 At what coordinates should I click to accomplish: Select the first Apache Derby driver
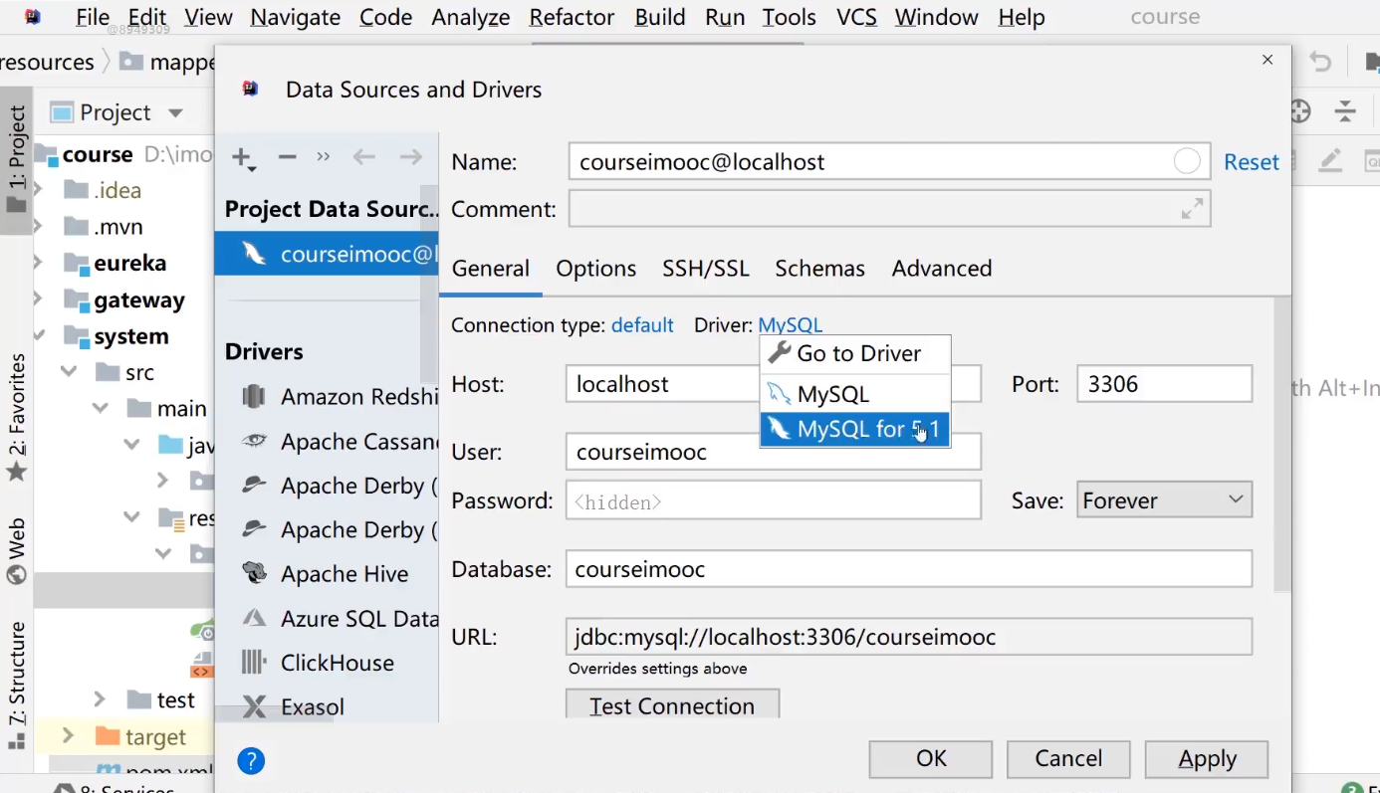pos(340,486)
